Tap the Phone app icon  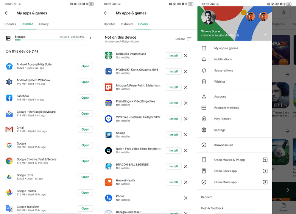109,198
